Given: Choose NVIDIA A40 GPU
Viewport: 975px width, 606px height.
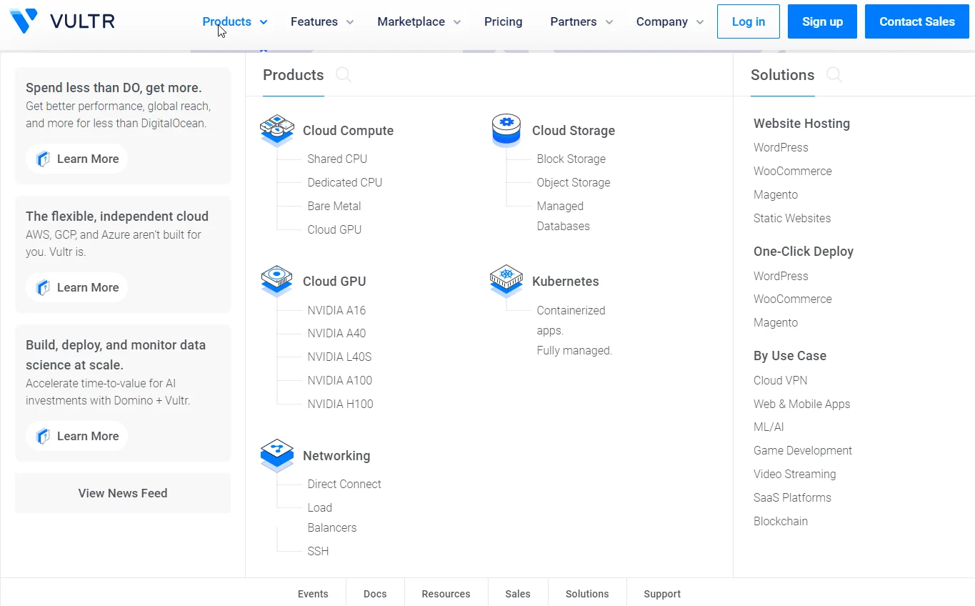Looking at the screenshot, I should click(x=336, y=333).
